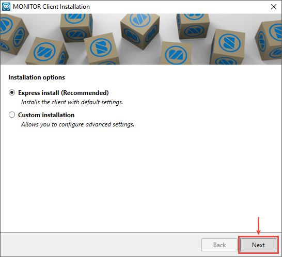Viewport: 282px width, 257px height.
Task: Click the cube above 'Installation options' heading
Action: click(x=47, y=51)
